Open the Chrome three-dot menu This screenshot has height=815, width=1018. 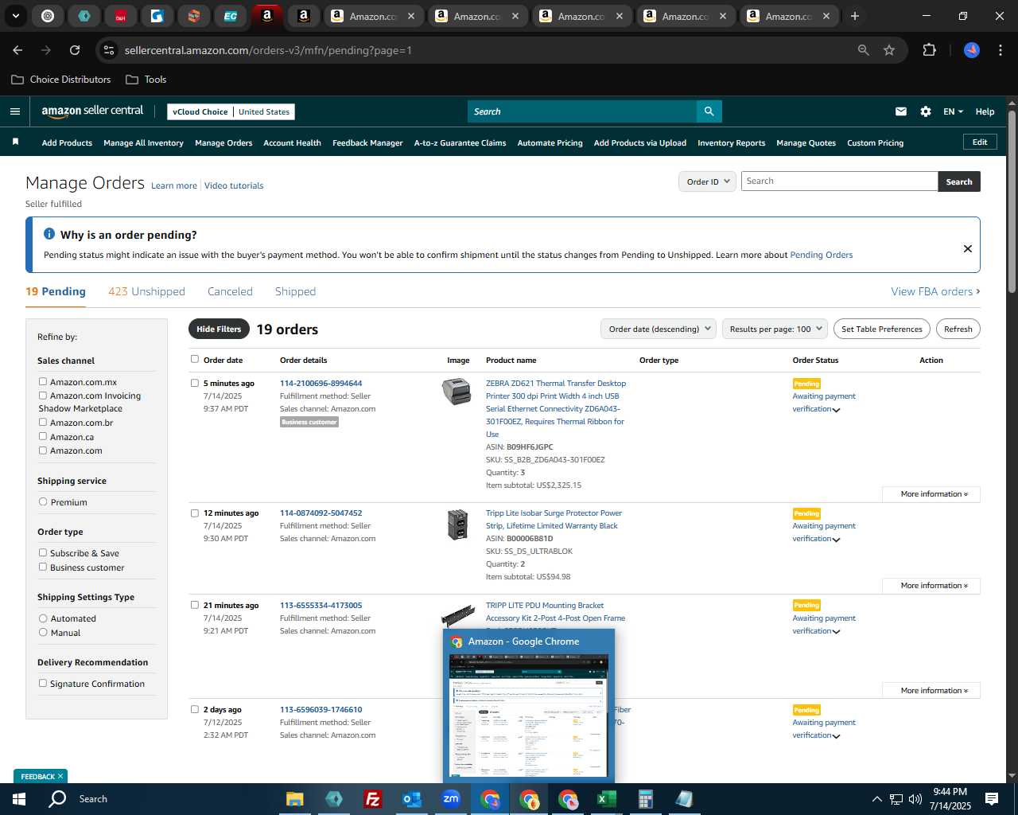point(999,50)
